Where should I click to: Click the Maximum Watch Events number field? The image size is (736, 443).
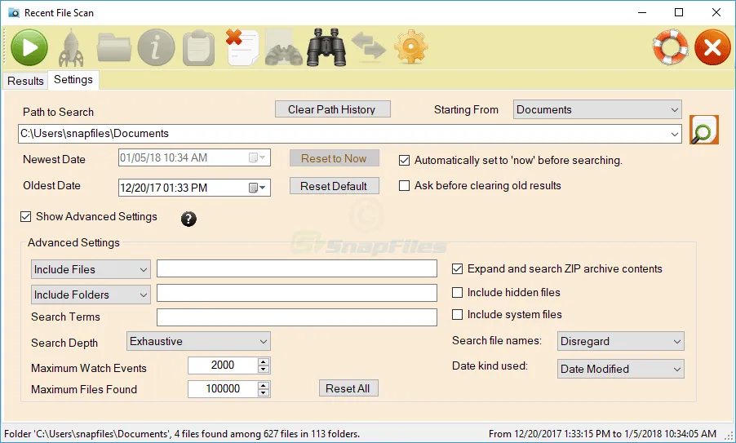(x=223, y=365)
